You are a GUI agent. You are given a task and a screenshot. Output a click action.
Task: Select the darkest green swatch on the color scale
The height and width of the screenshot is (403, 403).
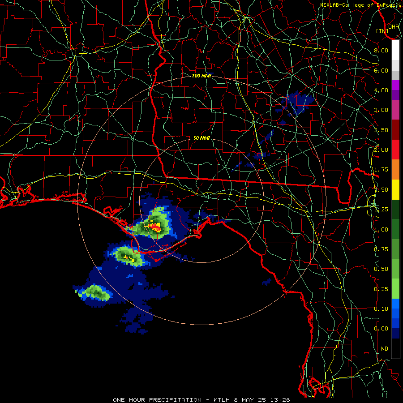[x=395, y=209]
